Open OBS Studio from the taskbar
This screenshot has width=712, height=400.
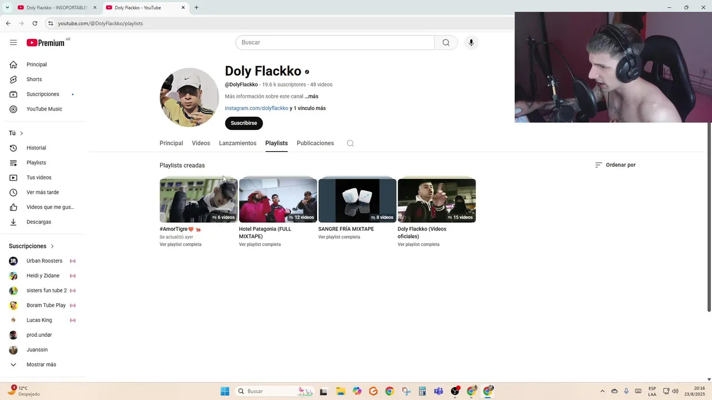pyautogui.click(x=455, y=391)
